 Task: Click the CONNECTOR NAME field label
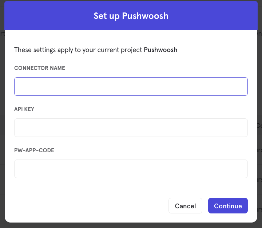pyautogui.click(x=40, y=68)
